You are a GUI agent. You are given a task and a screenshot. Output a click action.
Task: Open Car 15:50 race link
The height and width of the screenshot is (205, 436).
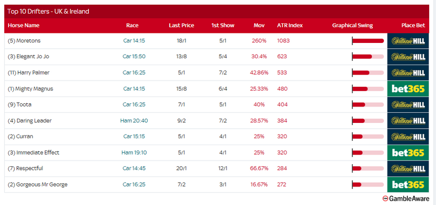(134, 57)
